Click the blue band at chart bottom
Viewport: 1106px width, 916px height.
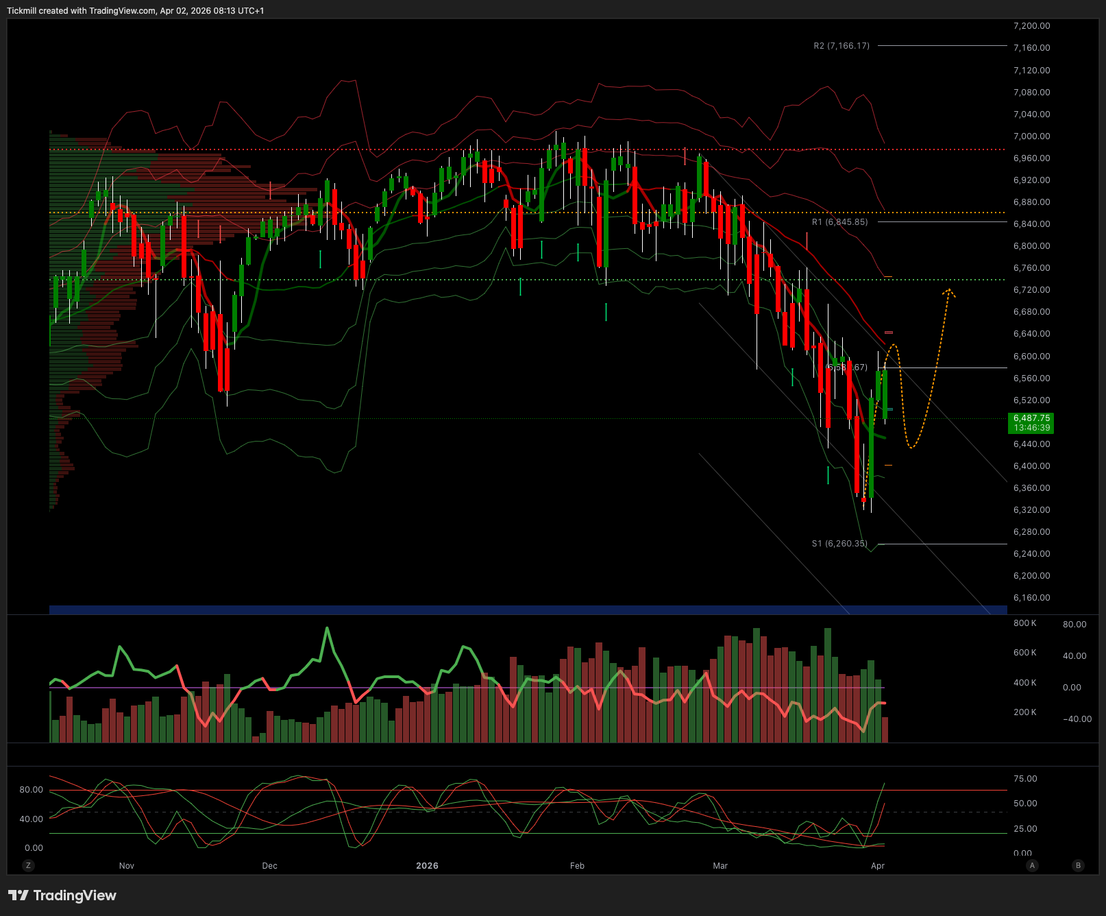(x=528, y=610)
